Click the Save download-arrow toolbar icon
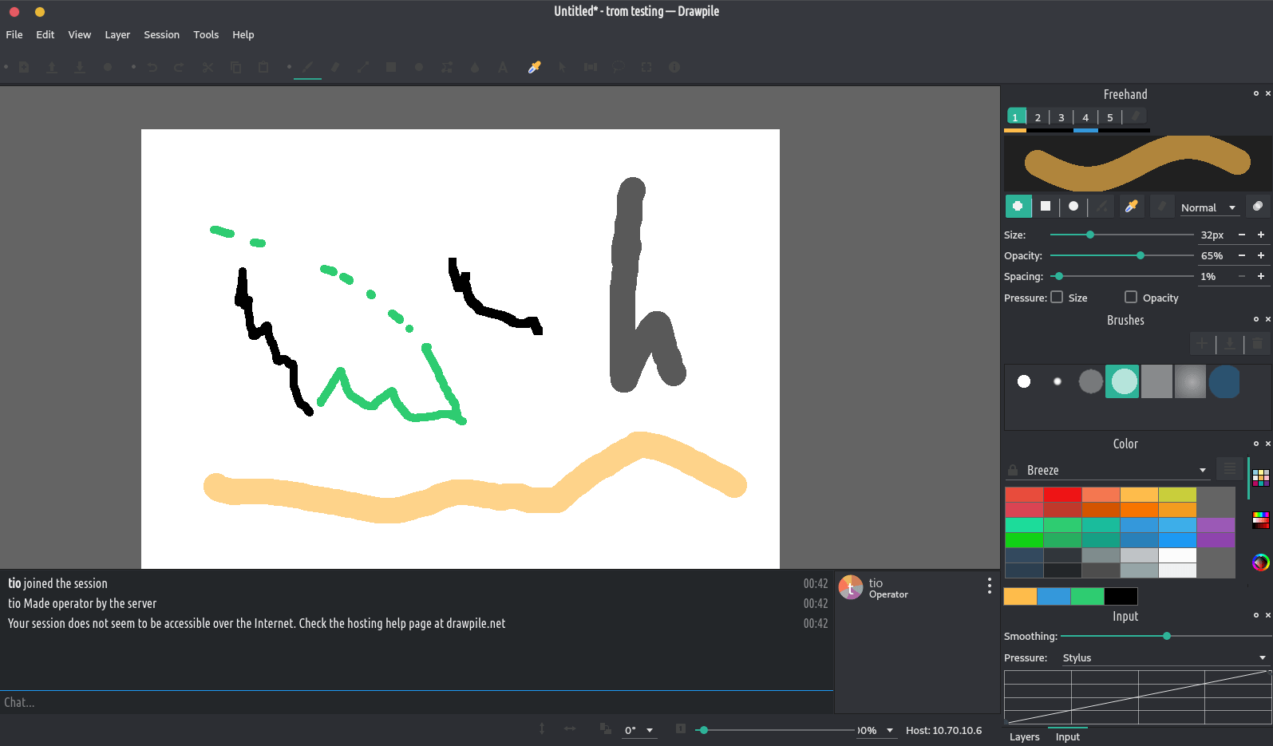This screenshot has width=1273, height=746. coord(80,67)
